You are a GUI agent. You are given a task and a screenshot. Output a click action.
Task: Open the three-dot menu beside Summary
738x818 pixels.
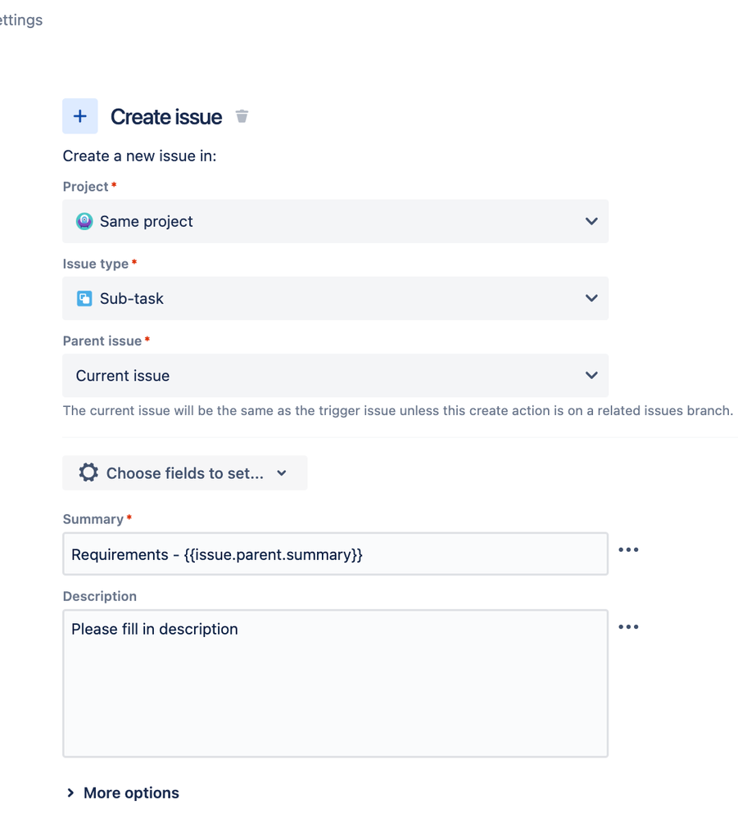point(628,550)
